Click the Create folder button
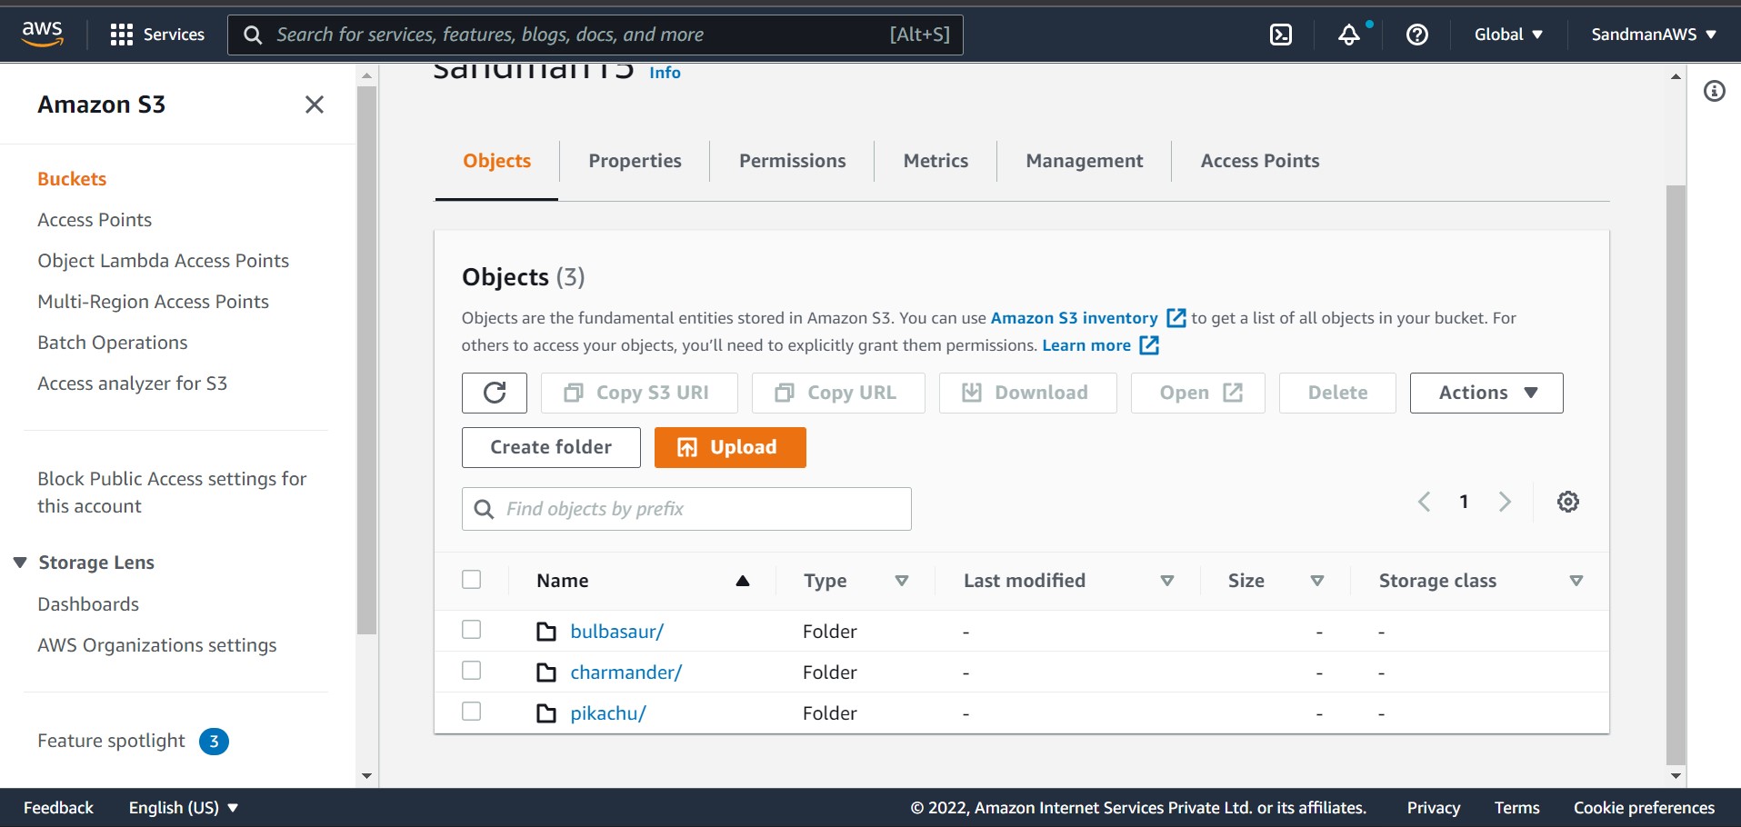 click(x=550, y=447)
